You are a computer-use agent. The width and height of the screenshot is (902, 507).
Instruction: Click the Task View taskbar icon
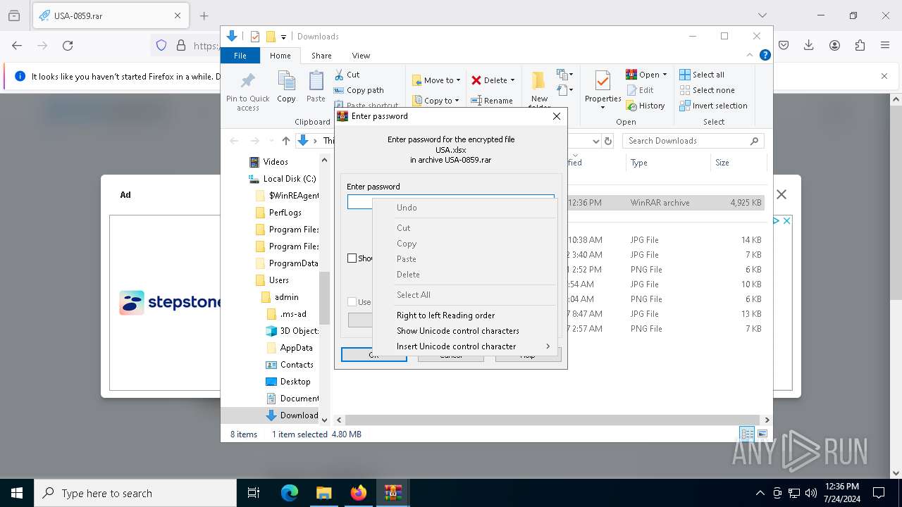[254, 493]
